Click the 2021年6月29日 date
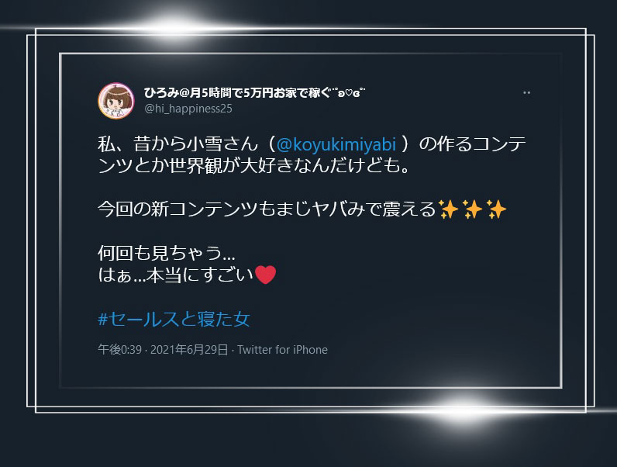Screen dimensions: 617x467 (189, 350)
